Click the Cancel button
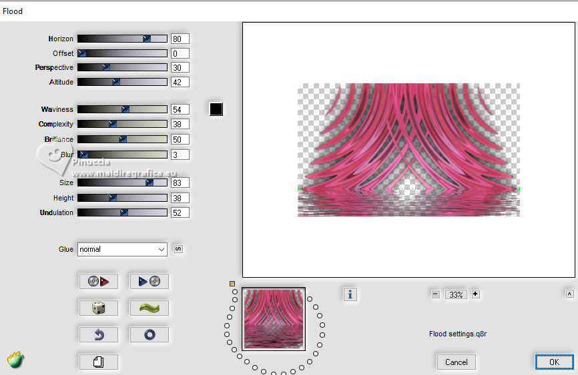 456,362
